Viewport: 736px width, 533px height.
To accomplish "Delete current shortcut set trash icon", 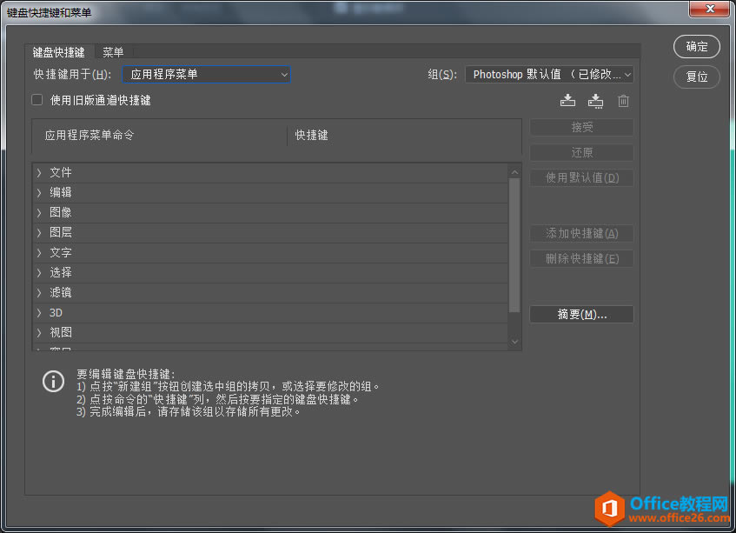I will (623, 101).
